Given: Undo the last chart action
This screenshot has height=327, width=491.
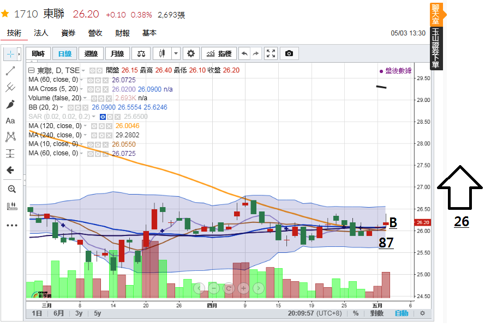Looking at the screenshot, I should coord(244,53).
